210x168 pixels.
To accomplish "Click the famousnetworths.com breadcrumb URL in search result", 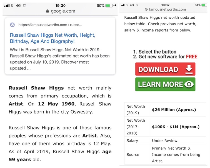I will (50, 25).
